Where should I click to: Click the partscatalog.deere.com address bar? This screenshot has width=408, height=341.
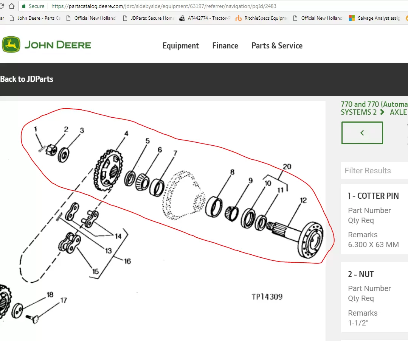coord(213,6)
